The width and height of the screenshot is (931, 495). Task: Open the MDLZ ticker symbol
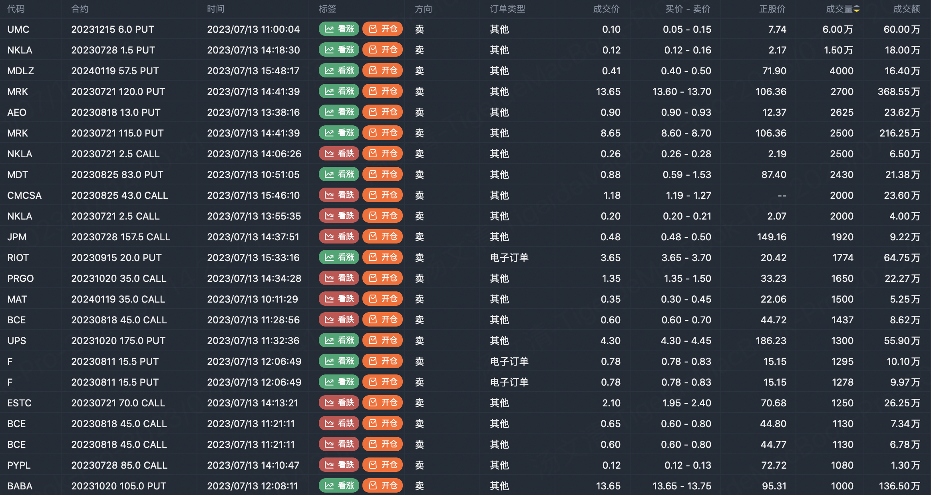click(x=21, y=71)
